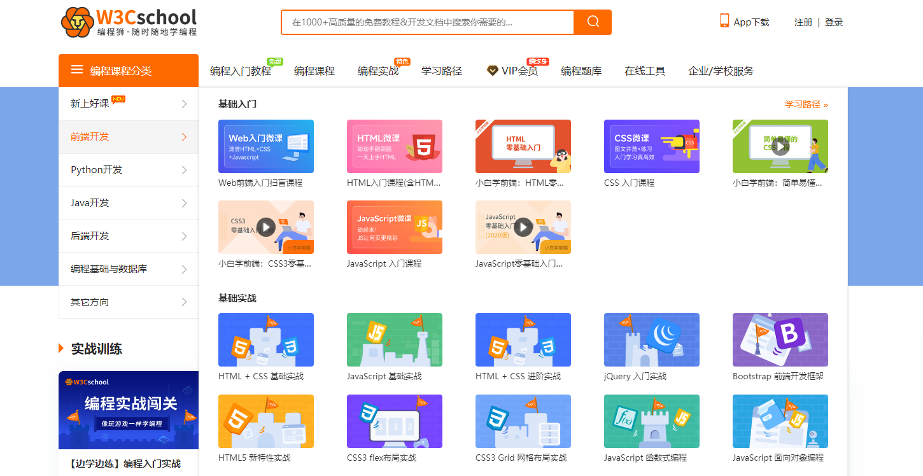Select 前端开发 in the category list
The height and width of the screenshot is (476, 923).
click(90, 137)
